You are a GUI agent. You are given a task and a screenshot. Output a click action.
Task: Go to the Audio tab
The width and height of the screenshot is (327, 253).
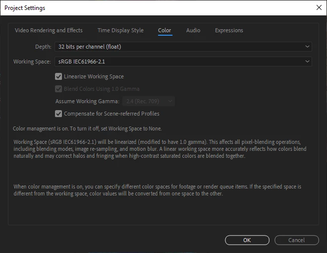193,30
